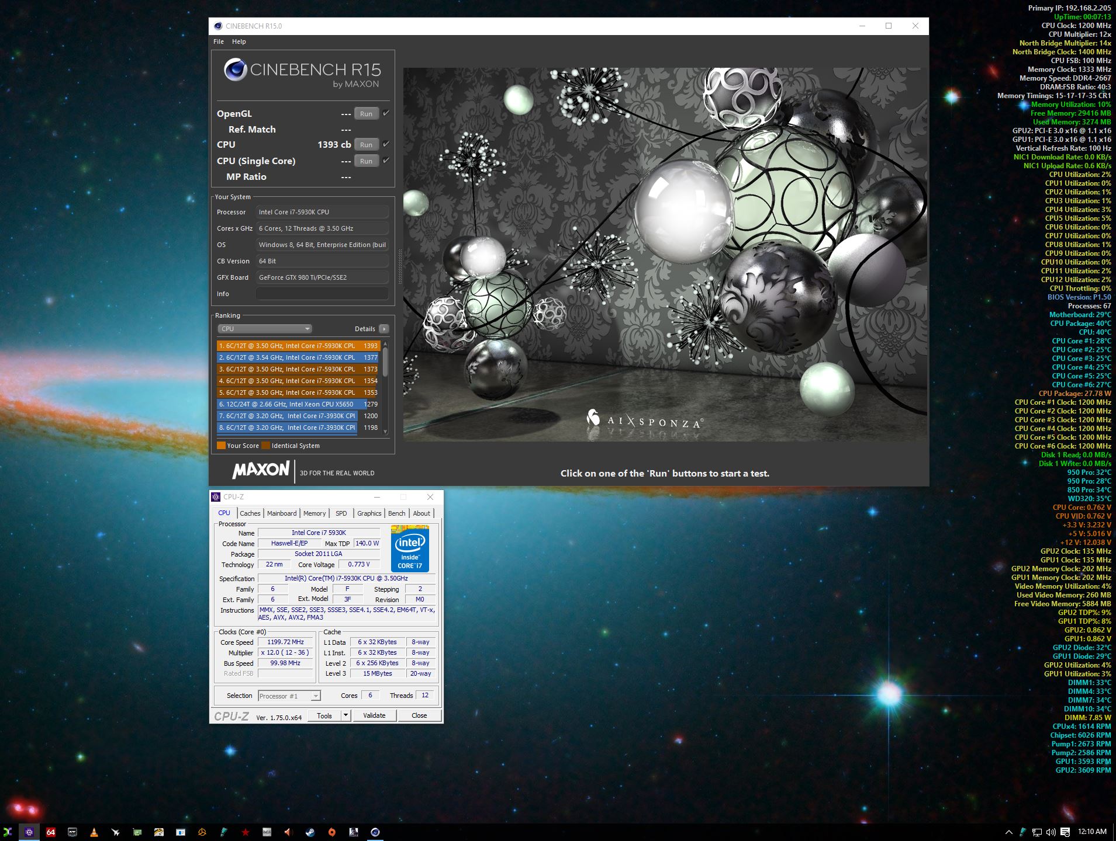Click the Intel Core i7 logo in CPU-Z
The width and height of the screenshot is (1116, 841).
click(410, 549)
